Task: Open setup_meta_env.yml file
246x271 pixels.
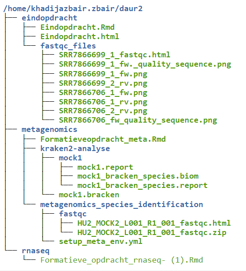Action: [101, 241]
